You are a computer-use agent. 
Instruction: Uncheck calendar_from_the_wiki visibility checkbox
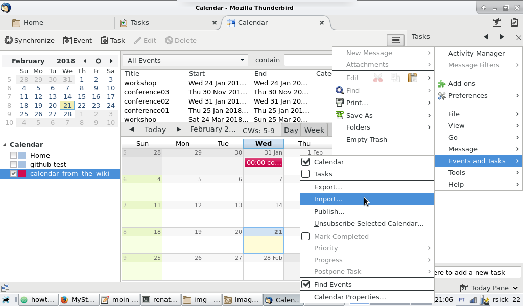13,174
